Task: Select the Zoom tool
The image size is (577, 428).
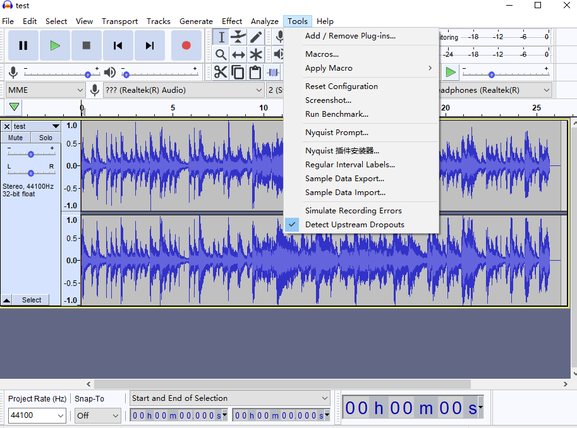Action: [x=221, y=54]
